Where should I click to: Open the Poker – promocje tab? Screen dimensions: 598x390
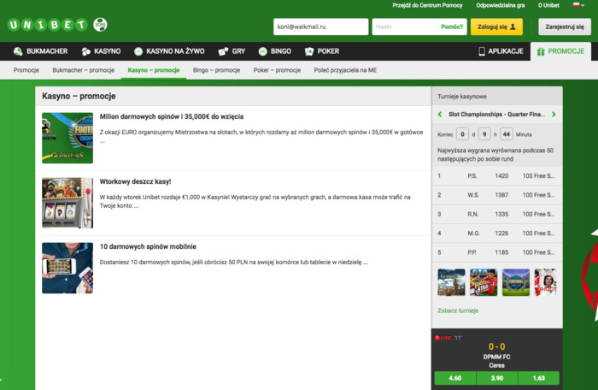pos(277,70)
